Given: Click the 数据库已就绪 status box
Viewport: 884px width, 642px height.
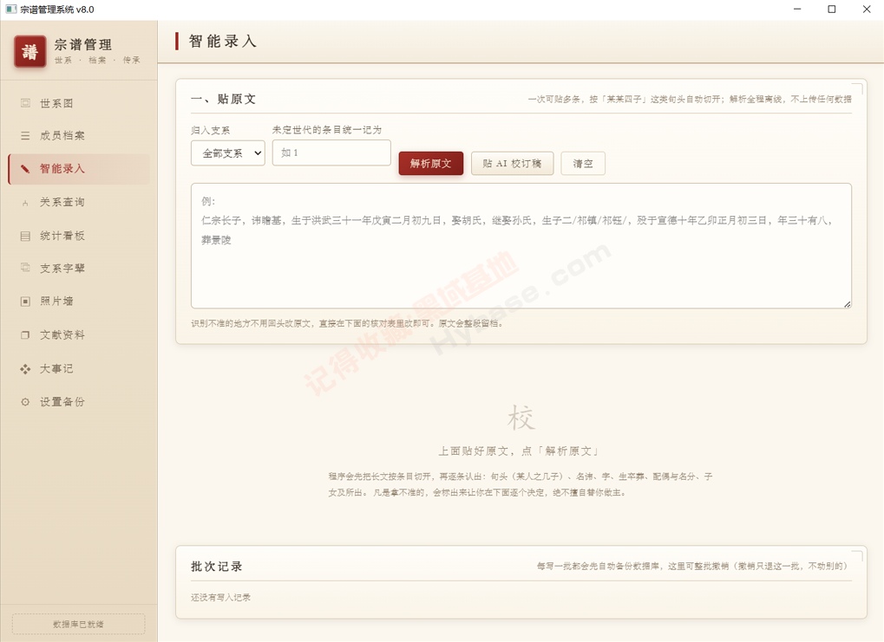Looking at the screenshot, I should pyautogui.click(x=78, y=624).
